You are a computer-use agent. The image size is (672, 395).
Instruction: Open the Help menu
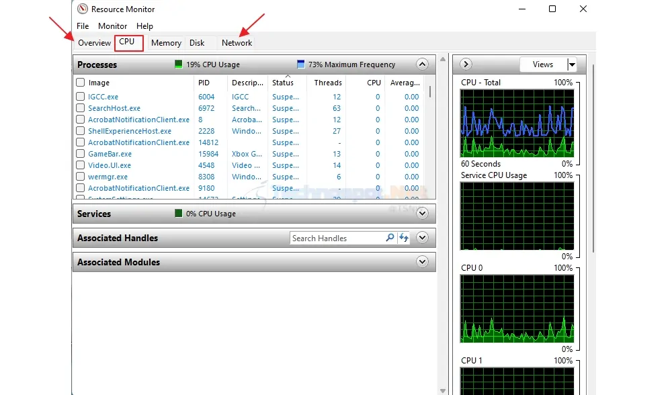[x=145, y=26]
